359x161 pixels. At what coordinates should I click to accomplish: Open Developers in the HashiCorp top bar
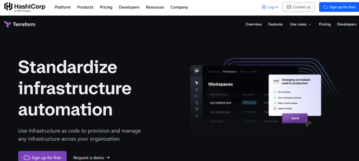129,7
